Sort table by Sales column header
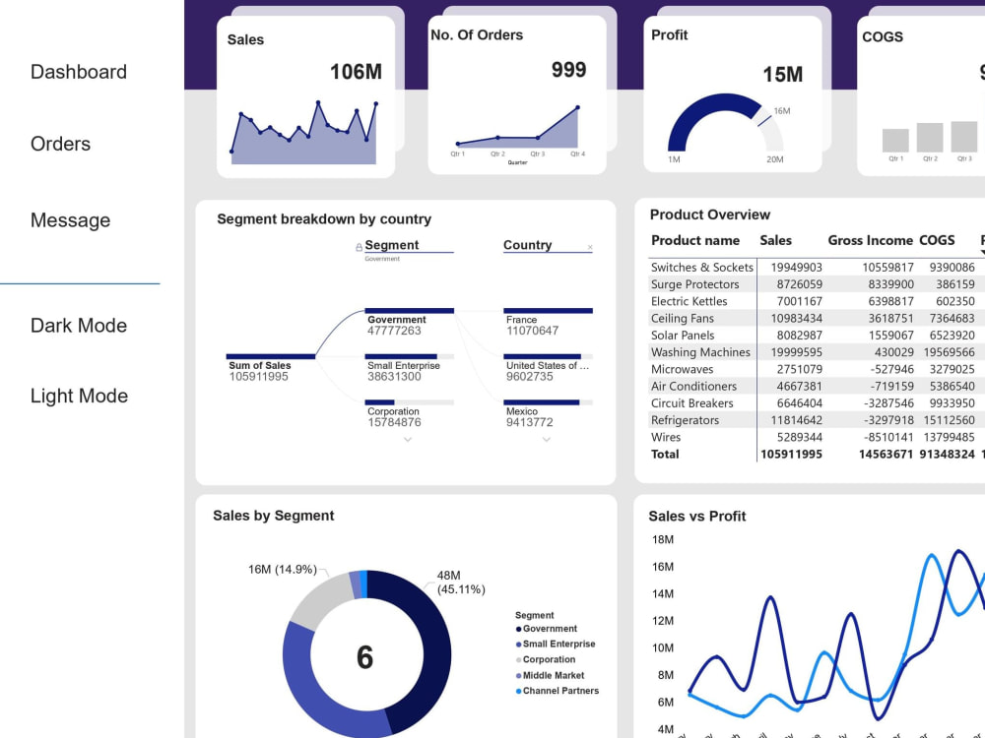The width and height of the screenshot is (985, 738). (x=775, y=240)
